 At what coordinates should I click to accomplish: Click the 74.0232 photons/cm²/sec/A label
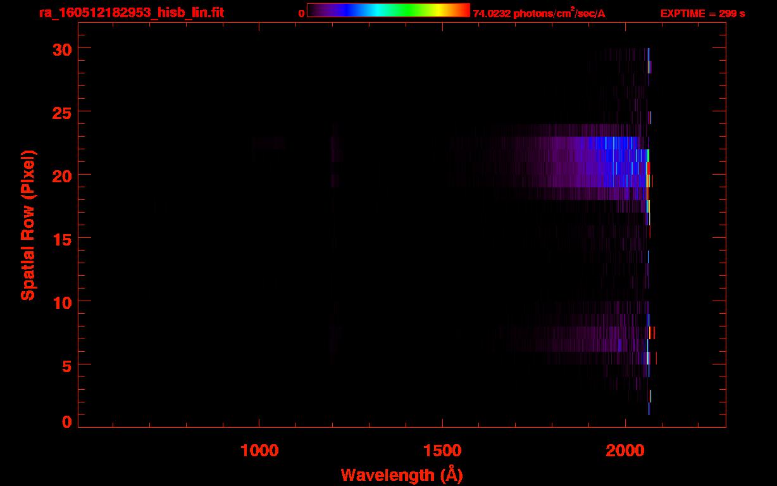tap(539, 13)
